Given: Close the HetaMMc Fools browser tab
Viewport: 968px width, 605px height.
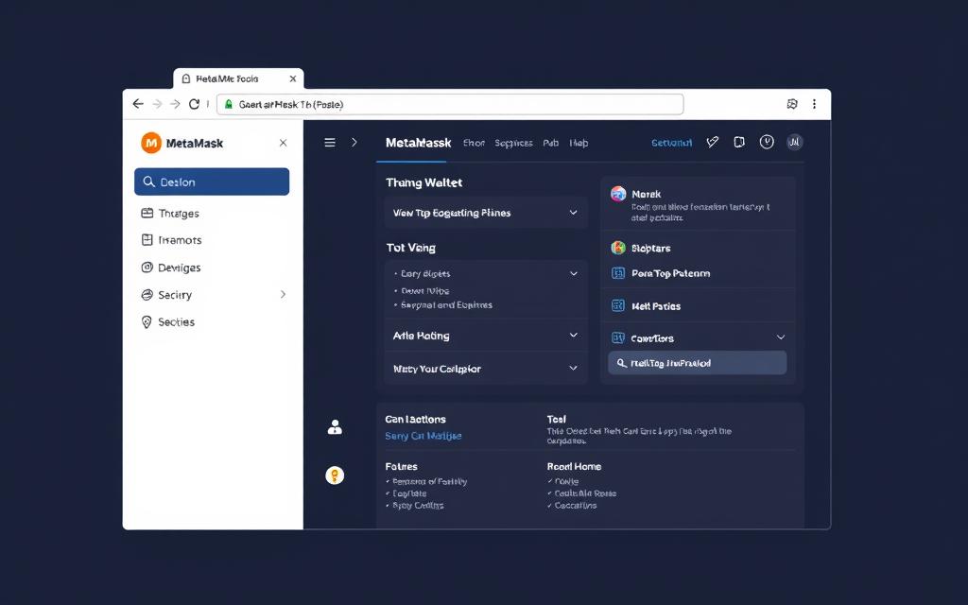Looking at the screenshot, I should coord(293,78).
